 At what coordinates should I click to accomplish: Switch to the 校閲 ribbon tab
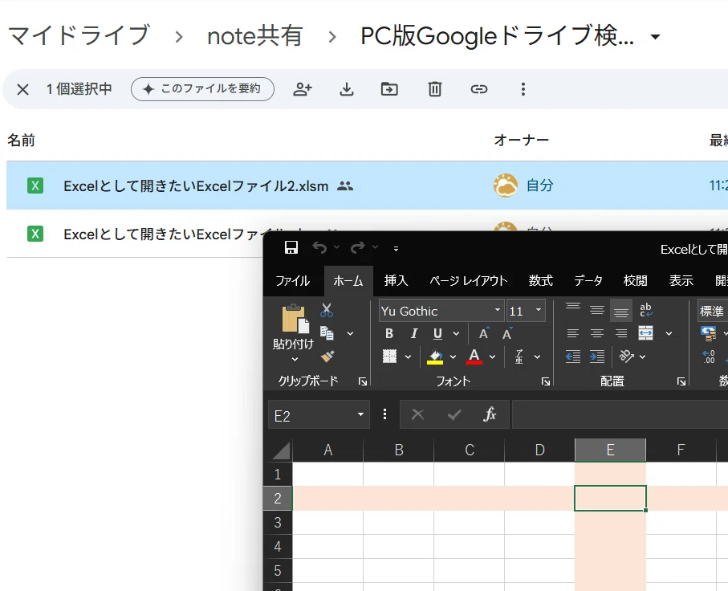635,280
